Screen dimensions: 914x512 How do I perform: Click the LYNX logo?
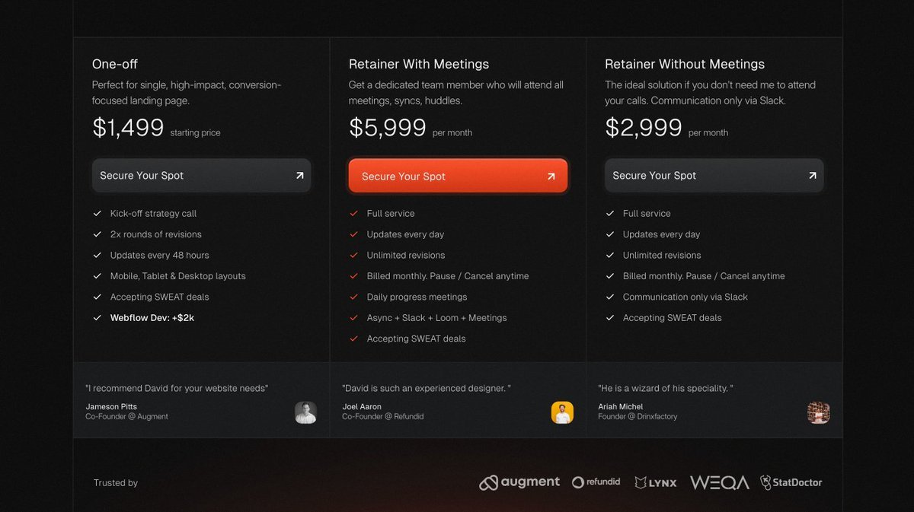click(655, 482)
